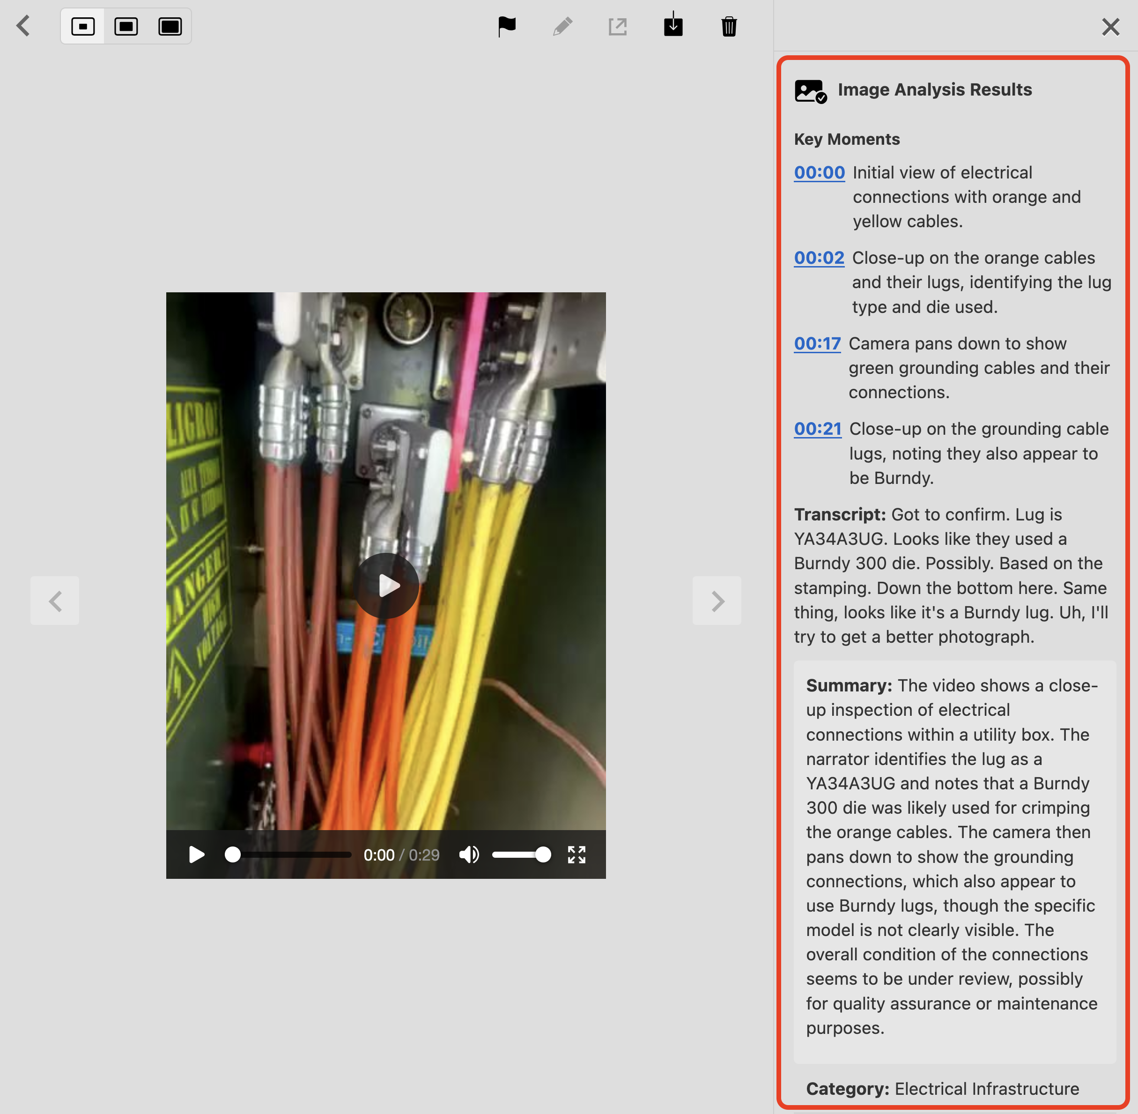
Task: Enter fullscreen video mode
Action: (x=576, y=855)
